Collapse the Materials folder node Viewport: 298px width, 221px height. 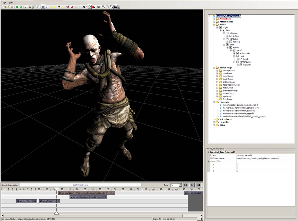(x=214, y=102)
